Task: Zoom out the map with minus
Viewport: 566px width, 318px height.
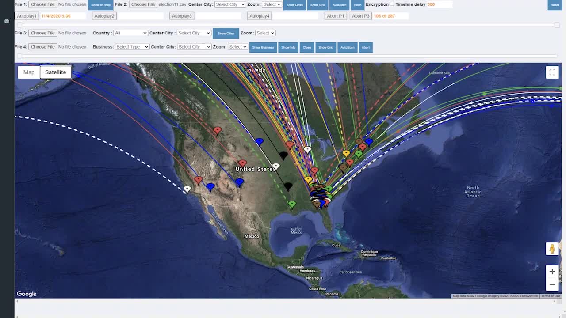Action: tap(552, 284)
